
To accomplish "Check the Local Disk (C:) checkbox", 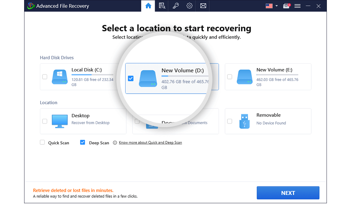I will 45,77.
